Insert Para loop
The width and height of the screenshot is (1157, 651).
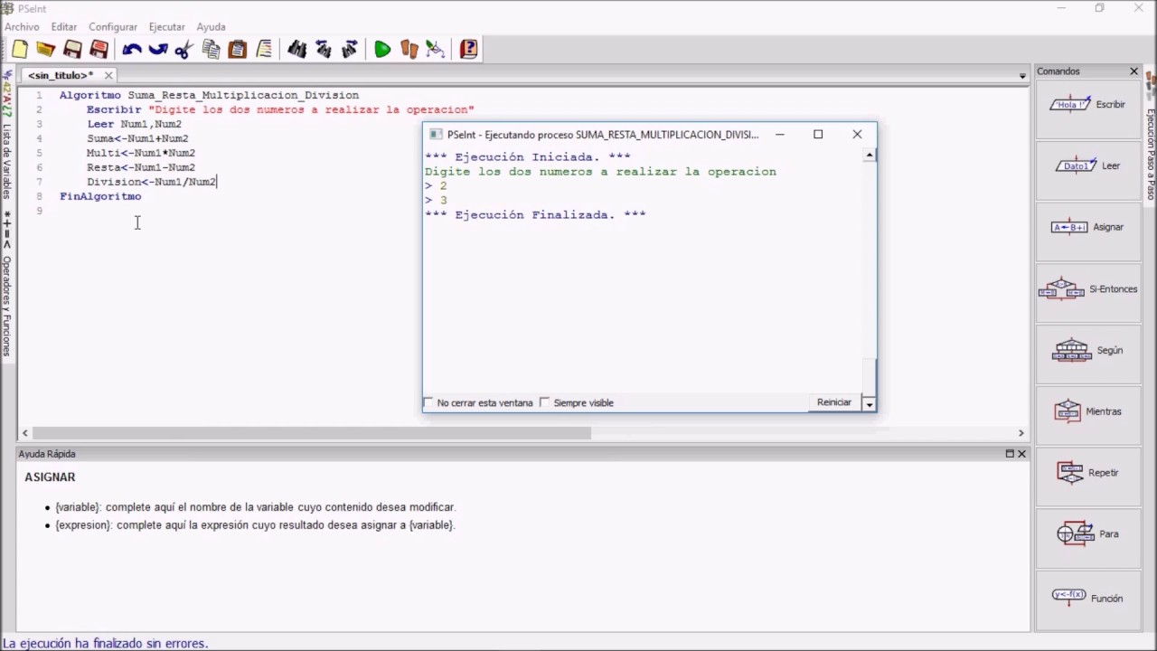tap(1088, 534)
